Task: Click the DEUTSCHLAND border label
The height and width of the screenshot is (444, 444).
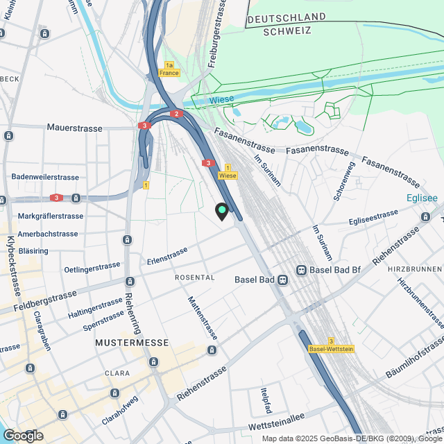Action: click(x=287, y=19)
